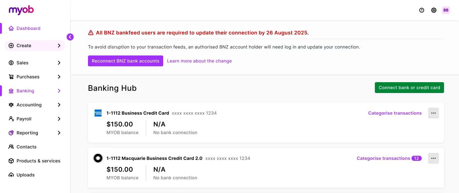Click the Banking building icon

(11, 91)
